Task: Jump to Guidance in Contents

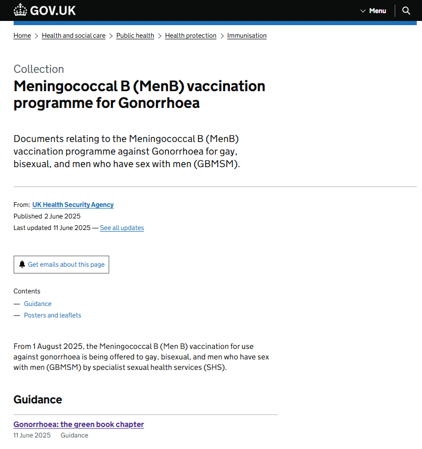Action: (38, 304)
